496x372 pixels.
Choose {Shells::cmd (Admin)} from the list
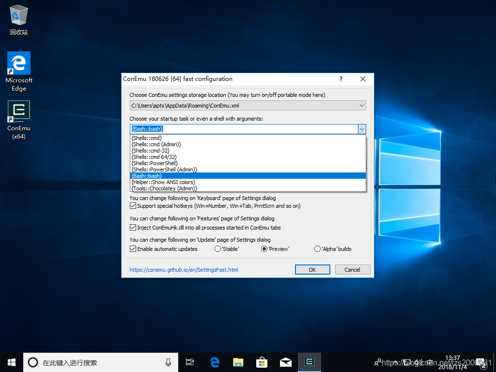pyautogui.click(x=248, y=144)
